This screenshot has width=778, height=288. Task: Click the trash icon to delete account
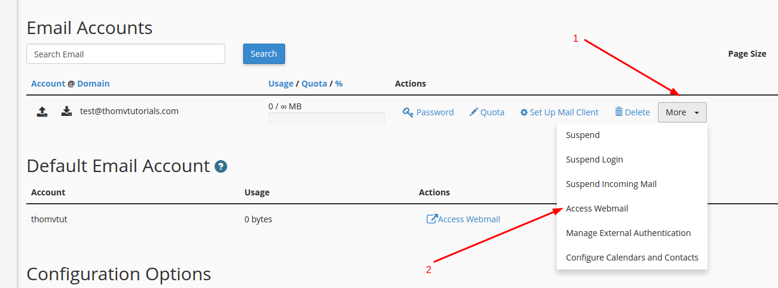tap(618, 112)
